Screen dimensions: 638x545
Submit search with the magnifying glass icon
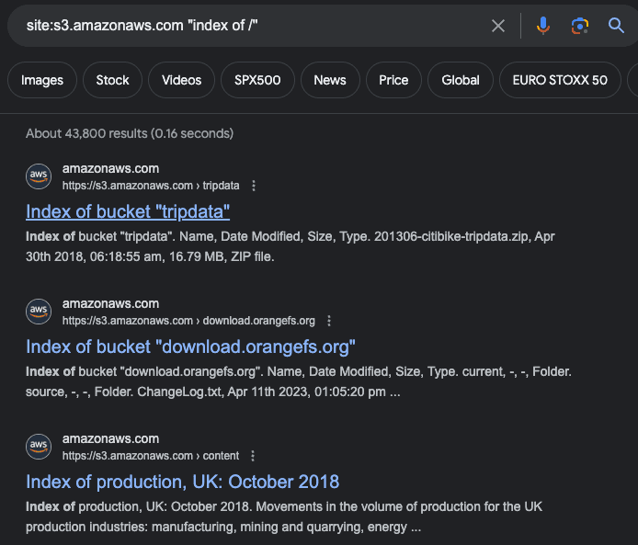616,26
